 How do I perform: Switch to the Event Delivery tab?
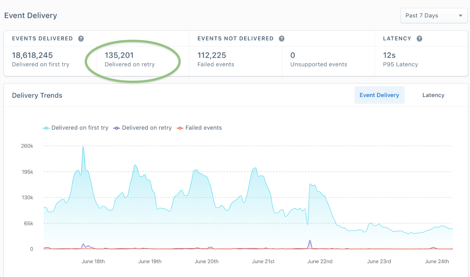379,95
